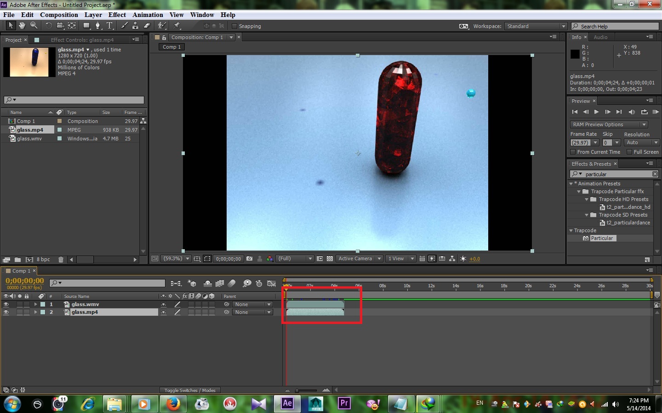This screenshot has width=662, height=413.
Task: Hide the glass.wmv layer with eye toggle
Action: (x=6, y=304)
